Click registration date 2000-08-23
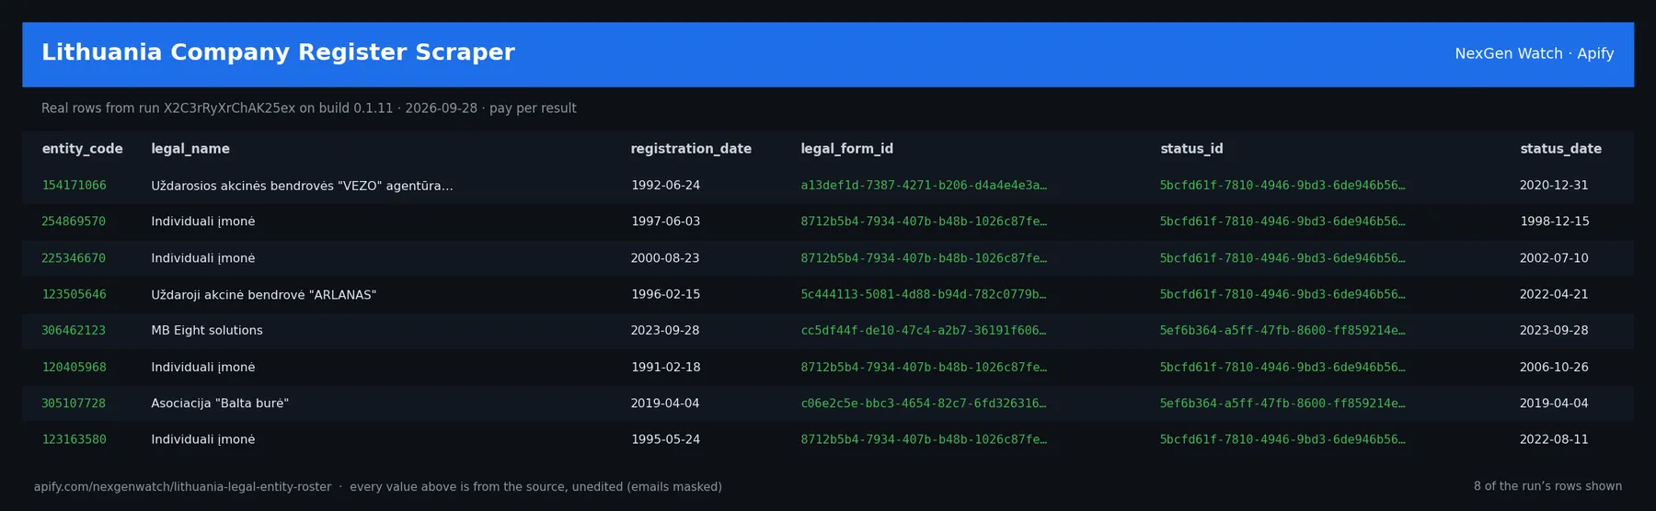The width and height of the screenshot is (1656, 511). (665, 258)
